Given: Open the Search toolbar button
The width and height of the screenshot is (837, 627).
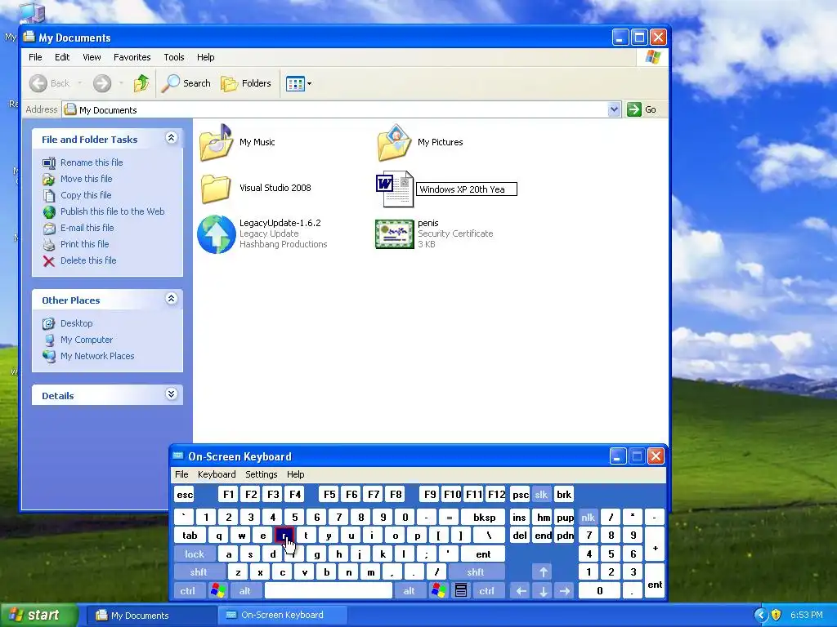Looking at the screenshot, I should point(186,83).
